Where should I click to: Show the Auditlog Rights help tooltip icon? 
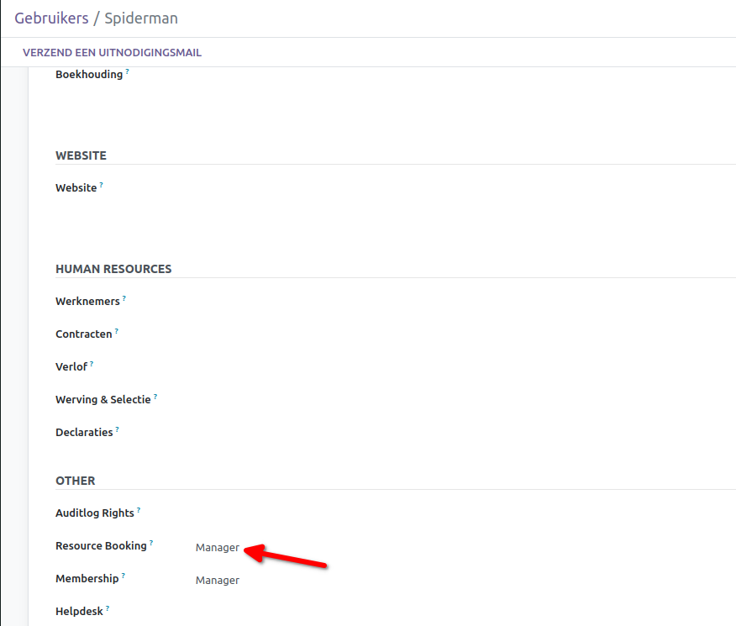(x=139, y=510)
